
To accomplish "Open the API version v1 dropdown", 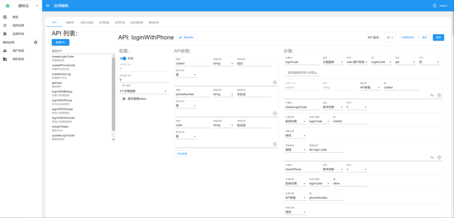I will 390,37.
